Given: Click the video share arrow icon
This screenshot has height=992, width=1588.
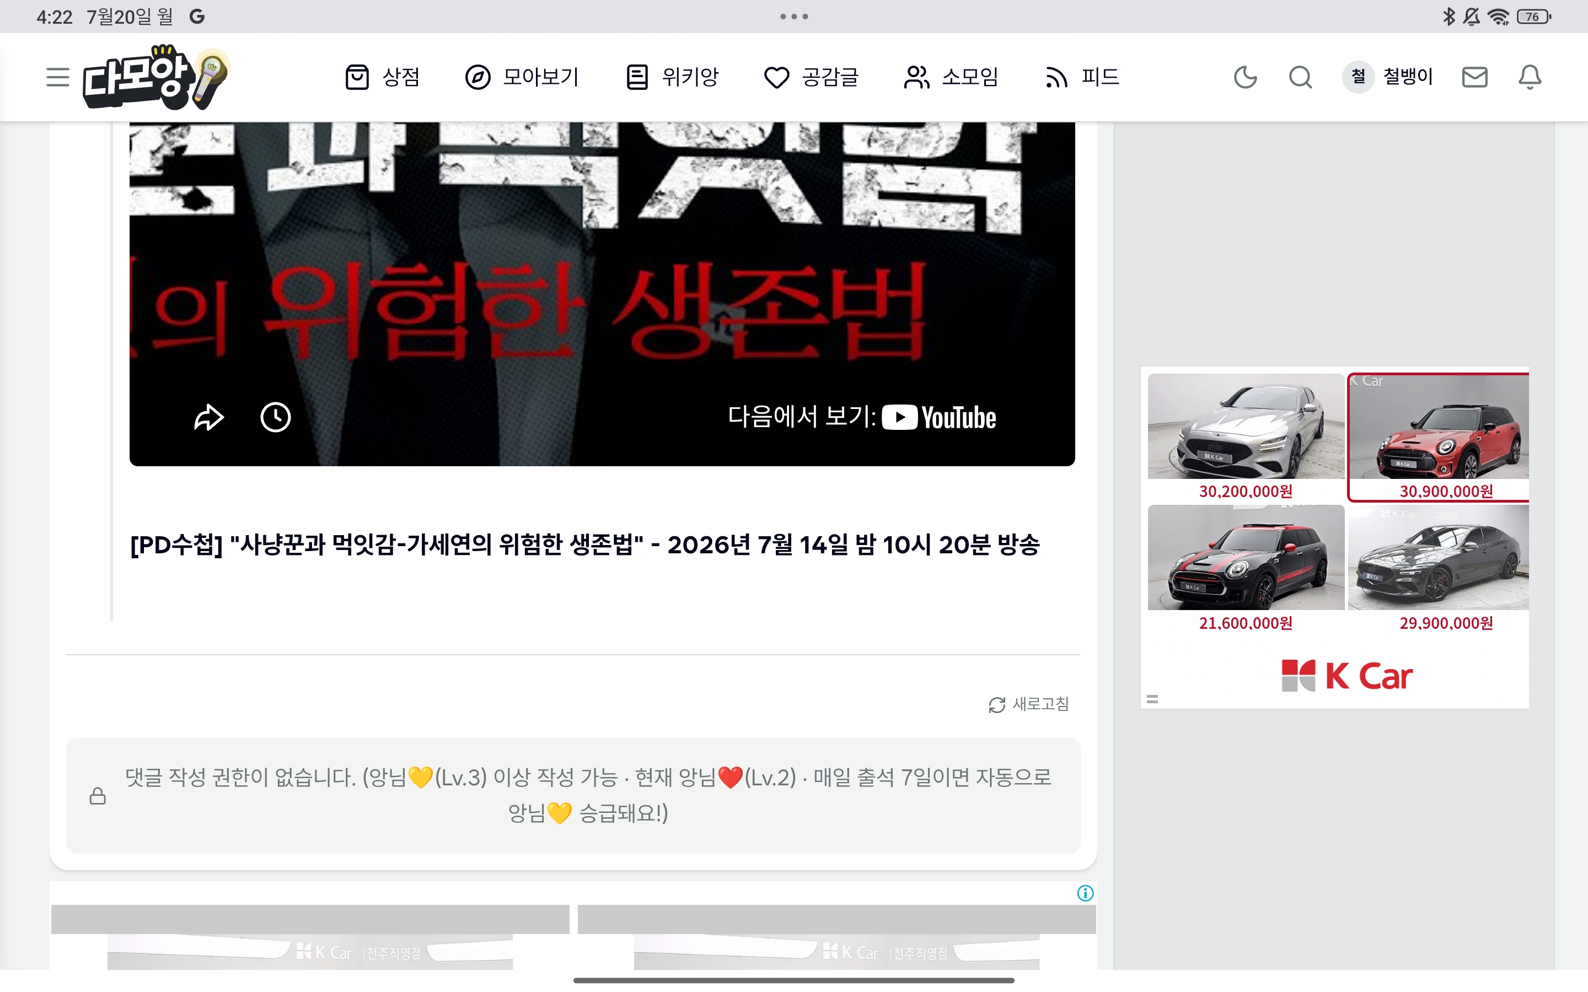Looking at the screenshot, I should (208, 417).
